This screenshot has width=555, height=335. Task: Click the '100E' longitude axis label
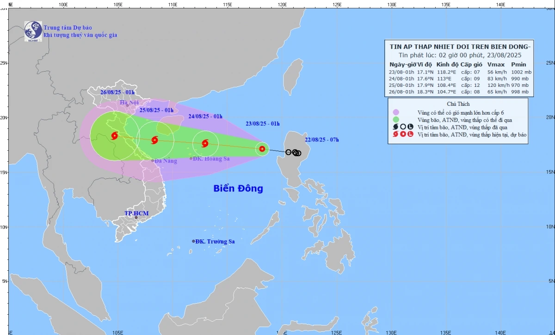point(64,4)
